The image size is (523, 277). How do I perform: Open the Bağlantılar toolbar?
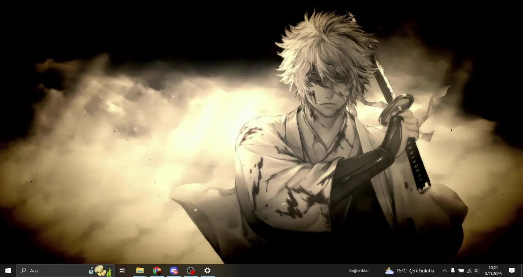coord(359,270)
